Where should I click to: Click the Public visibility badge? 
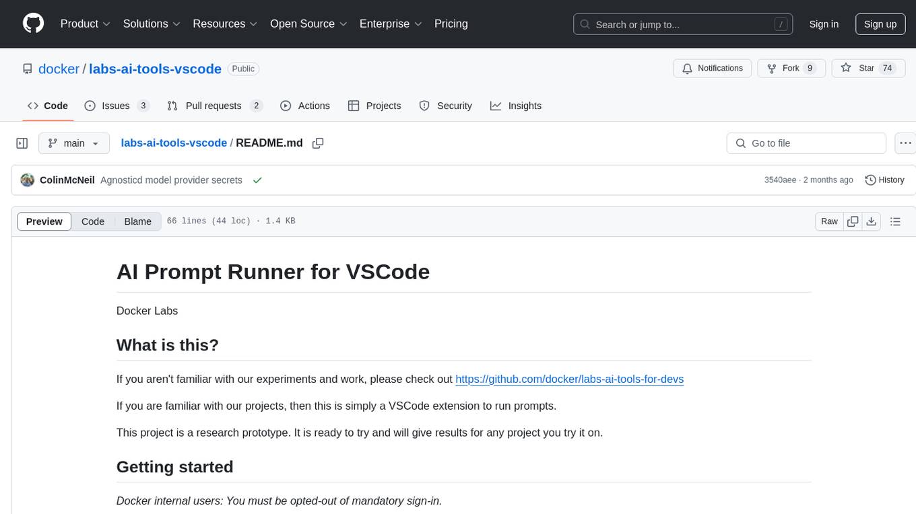pyautogui.click(x=243, y=69)
